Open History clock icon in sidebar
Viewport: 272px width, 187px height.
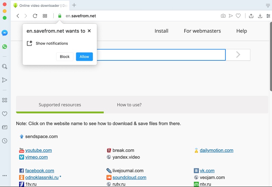[x=5, y=141]
